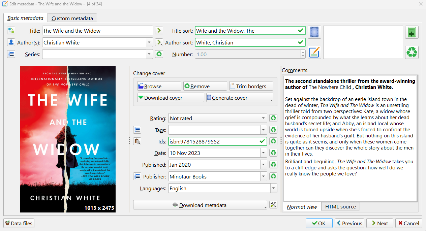Click the edit-page icon beside Number field

click(314, 52)
